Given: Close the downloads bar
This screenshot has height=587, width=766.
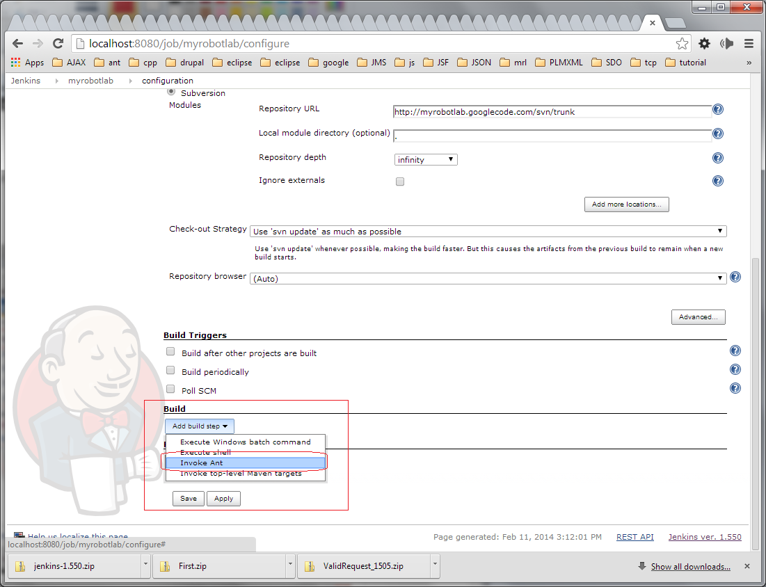Looking at the screenshot, I should click(x=747, y=566).
